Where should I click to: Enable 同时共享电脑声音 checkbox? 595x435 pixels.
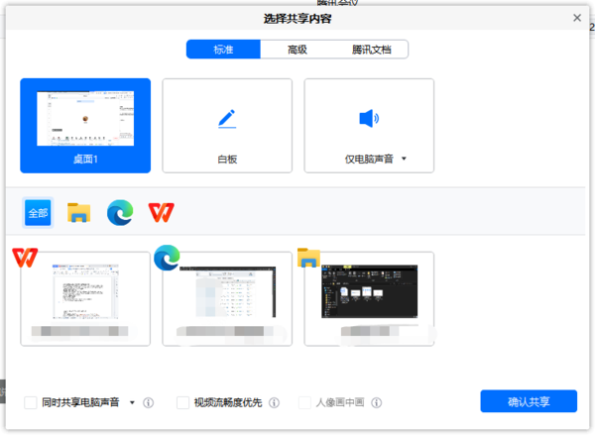(x=31, y=402)
